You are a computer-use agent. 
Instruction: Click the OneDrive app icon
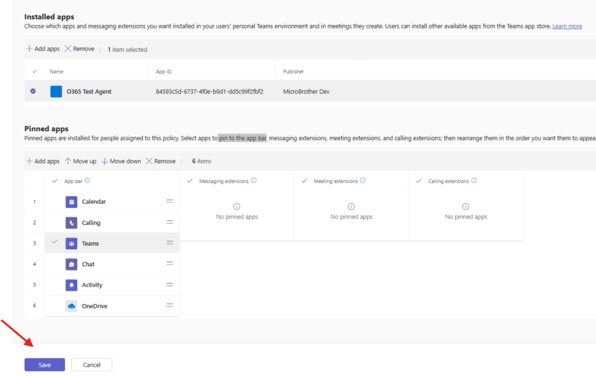click(x=72, y=306)
